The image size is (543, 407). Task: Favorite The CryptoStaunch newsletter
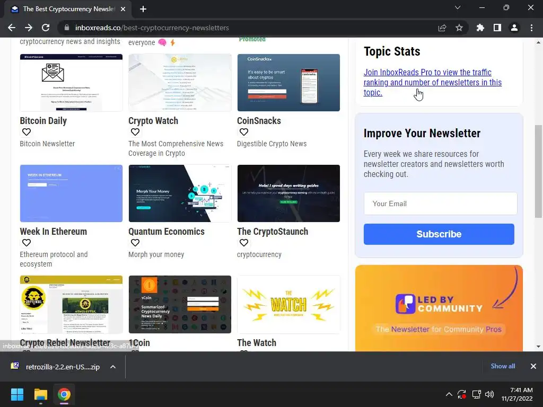[244, 243]
